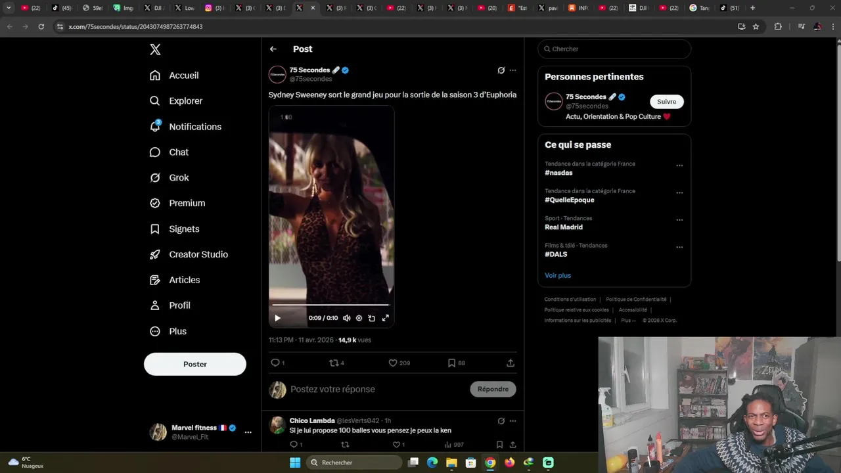
Task: Like Chico Lambda's reply
Action: click(396, 445)
